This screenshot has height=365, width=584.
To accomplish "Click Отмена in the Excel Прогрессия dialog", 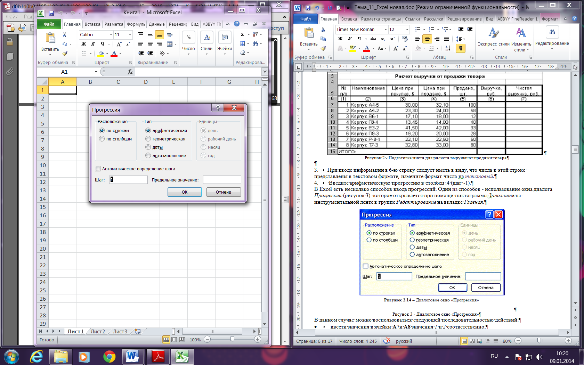I will point(224,192).
